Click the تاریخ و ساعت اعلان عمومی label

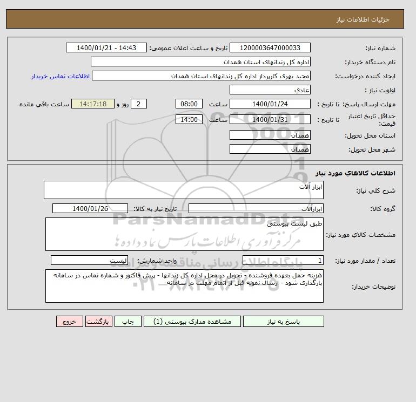(x=189, y=48)
